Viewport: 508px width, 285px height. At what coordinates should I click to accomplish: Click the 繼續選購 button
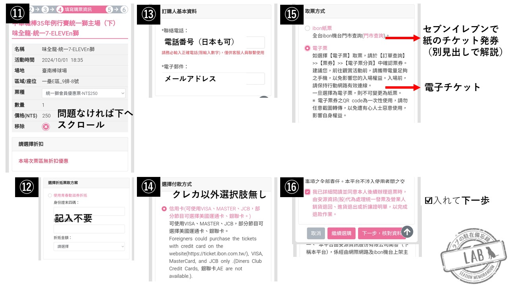click(x=341, y=234)
